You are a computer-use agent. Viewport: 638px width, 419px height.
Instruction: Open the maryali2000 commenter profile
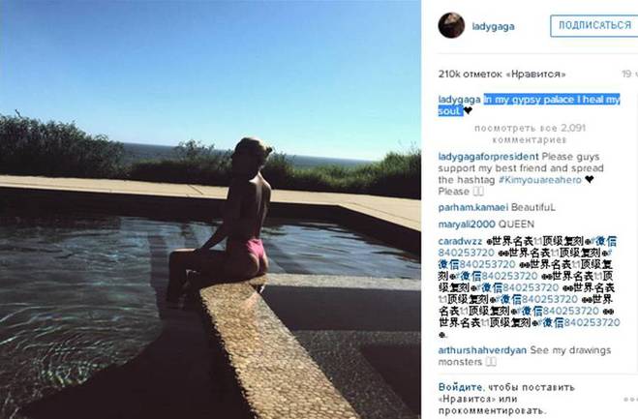[467, 224]
